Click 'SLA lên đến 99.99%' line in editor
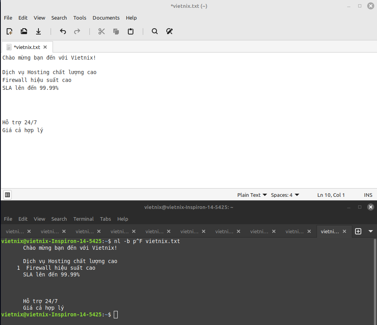Viewport: 377px width, 325px height. pos(31,88)
